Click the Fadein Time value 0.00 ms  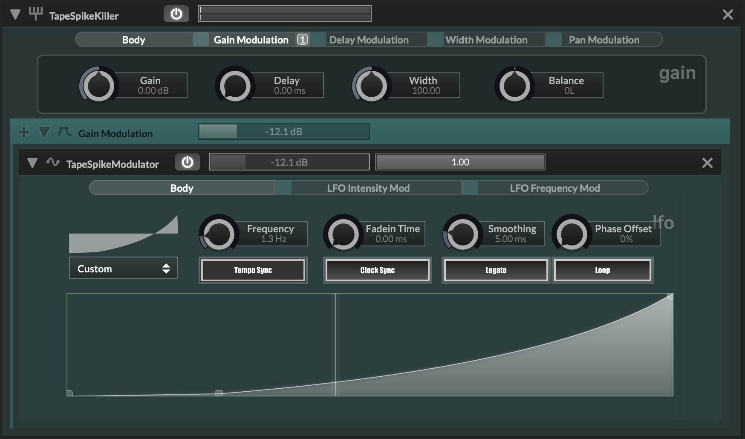[391, 239]
